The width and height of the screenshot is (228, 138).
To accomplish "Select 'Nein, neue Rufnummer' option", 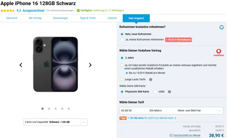I will click(x=122, y=34).
